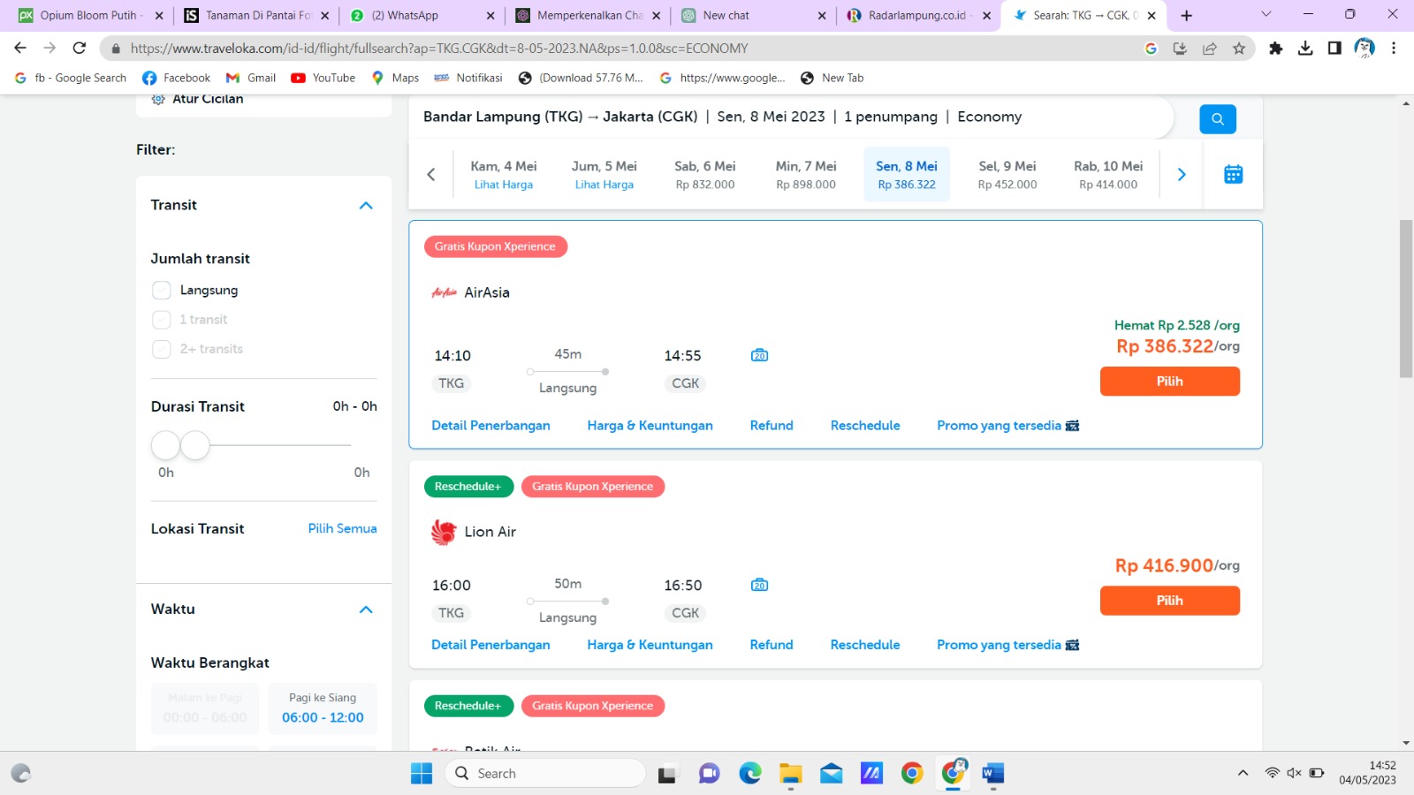Reload the page in Chrome
The image size is (1414, 795).
(x=80, y=48)
